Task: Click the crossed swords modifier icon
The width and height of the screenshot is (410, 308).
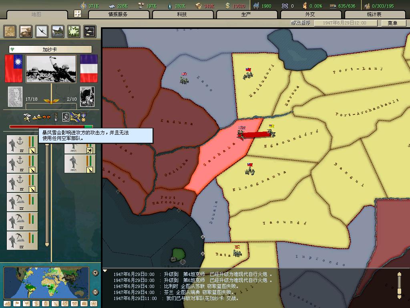Action: click(75, 117)
